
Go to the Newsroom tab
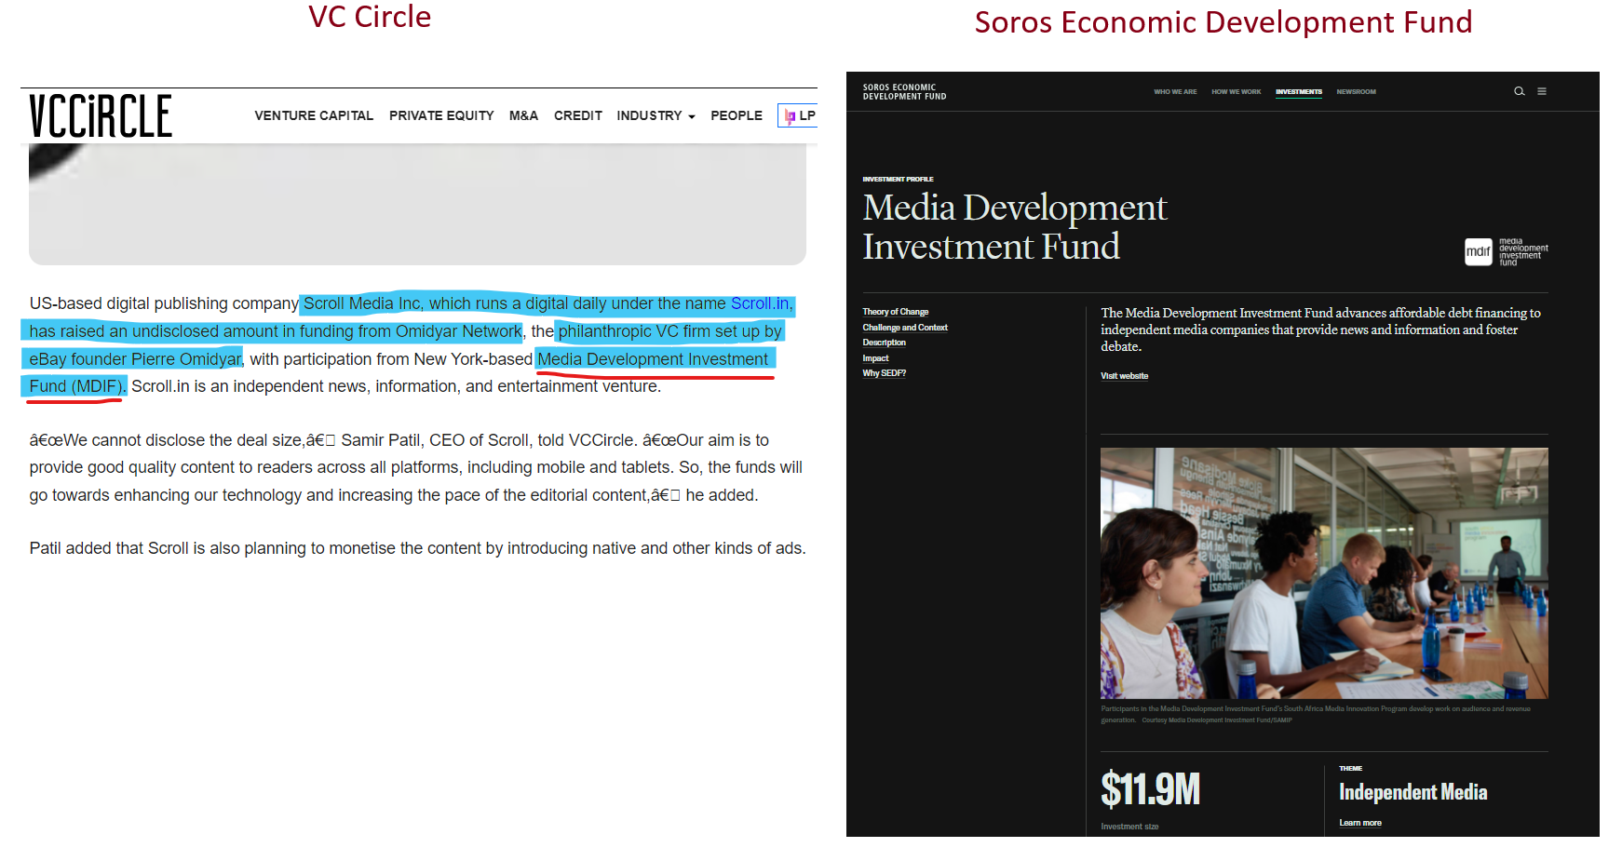pyautogui.click(x=1356, y=92)
